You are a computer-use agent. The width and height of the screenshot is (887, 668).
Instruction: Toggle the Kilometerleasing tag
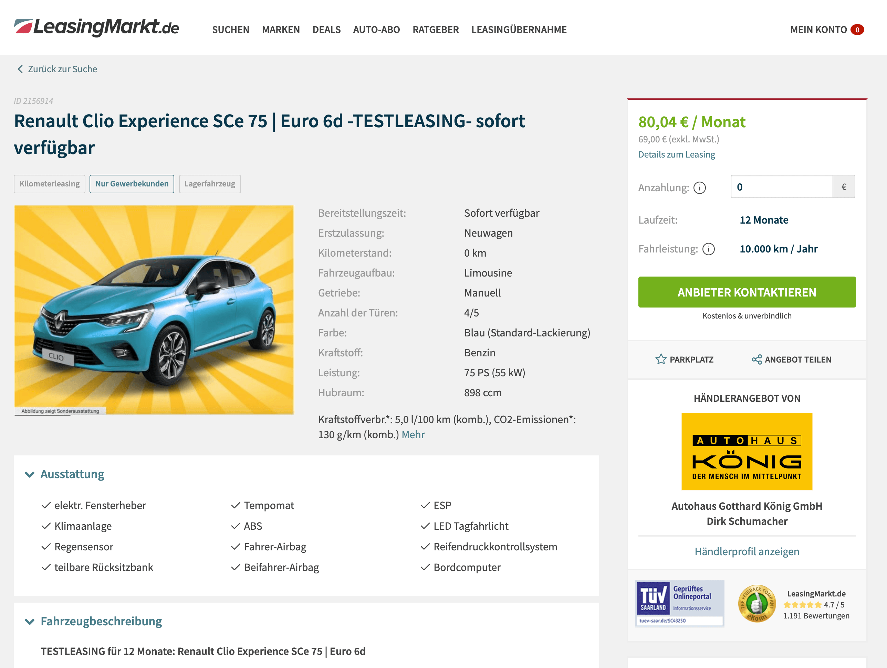[x=50, y=184]
